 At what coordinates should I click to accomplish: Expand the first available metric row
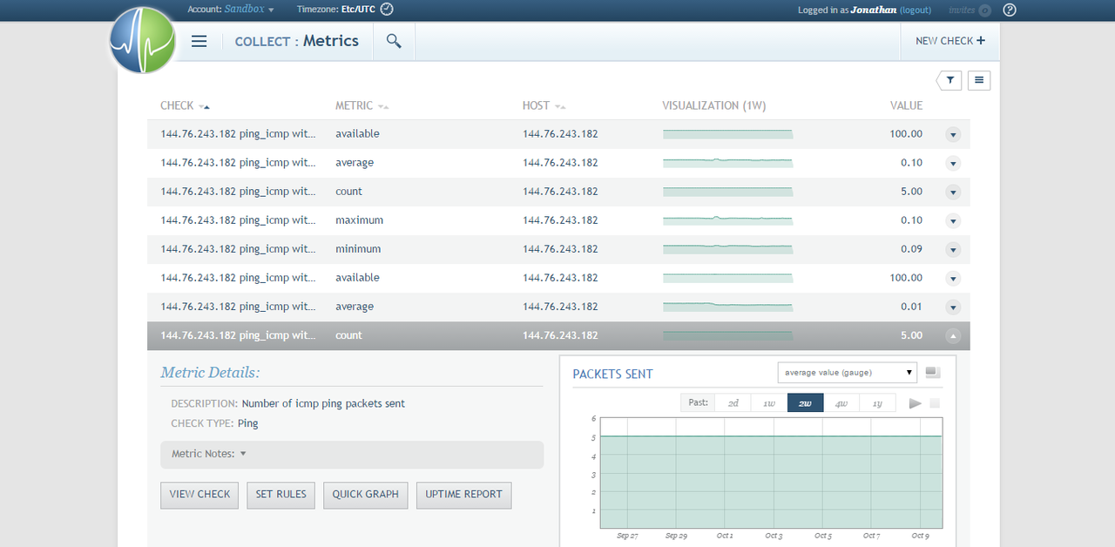(x=953, y=135)
